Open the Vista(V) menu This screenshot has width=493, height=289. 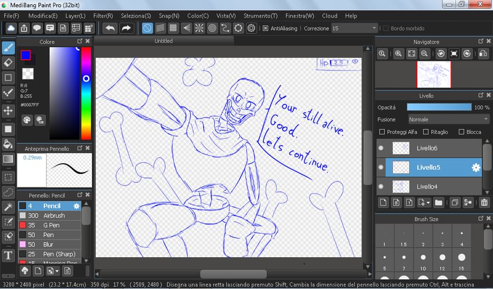tap(226, 16)
